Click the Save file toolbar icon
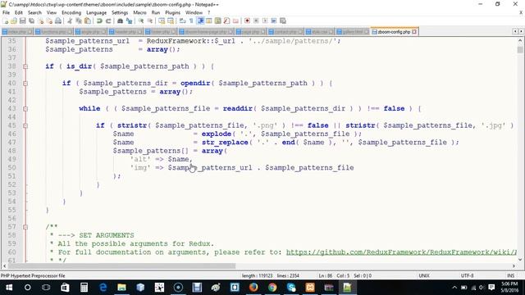Viewport: 525px width, 295px height. pos(22,21)
